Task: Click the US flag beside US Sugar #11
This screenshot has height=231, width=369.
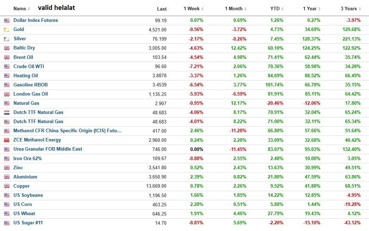Action: pyautogui.click(x=7, y=223)
